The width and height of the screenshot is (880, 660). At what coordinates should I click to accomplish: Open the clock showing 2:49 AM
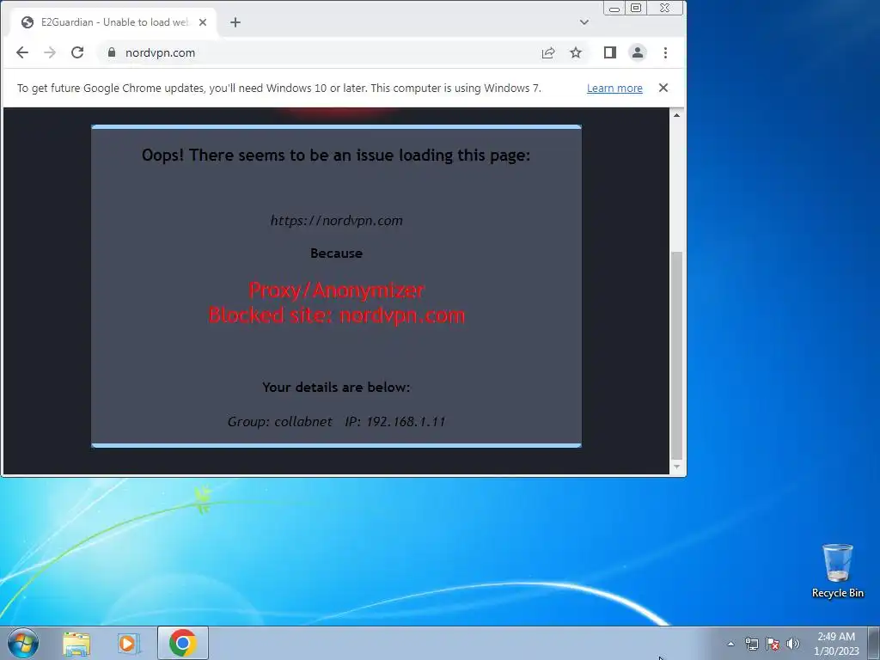pos(836,644)
